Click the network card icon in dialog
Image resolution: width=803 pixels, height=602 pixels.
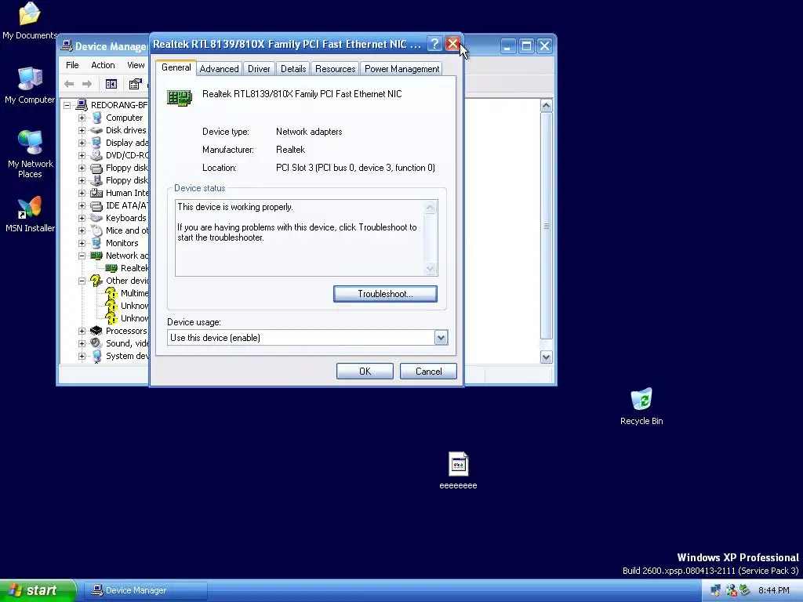[180, 97]
